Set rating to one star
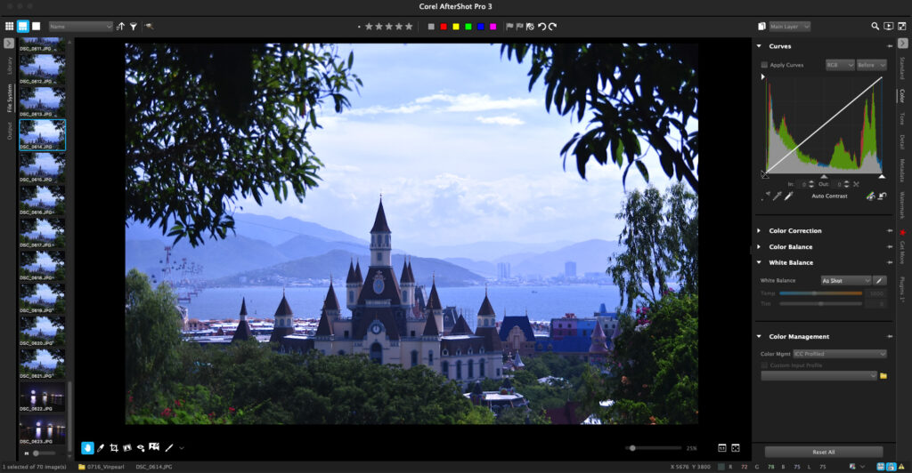Image resolution: width=912 pixels, height=473 pixels. click(369, 26)
